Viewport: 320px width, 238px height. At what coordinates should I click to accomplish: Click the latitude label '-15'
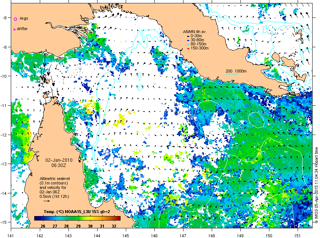pos(4,222)
